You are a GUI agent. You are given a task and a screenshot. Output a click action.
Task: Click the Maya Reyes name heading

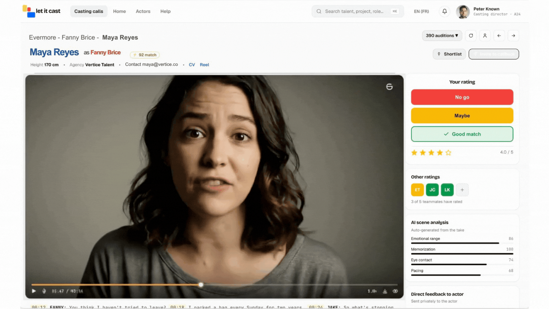coord(54,52)
